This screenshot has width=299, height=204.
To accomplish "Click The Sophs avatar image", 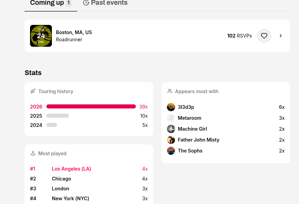I will (x=171, y=151).
